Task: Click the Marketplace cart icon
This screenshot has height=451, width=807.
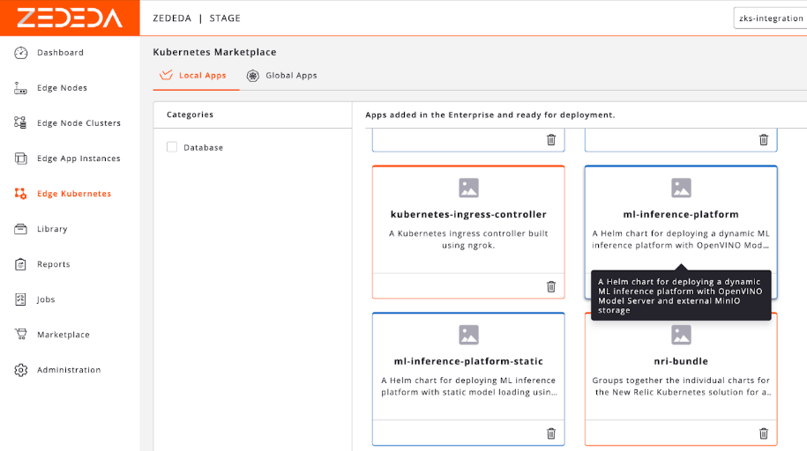Action: 21,335
